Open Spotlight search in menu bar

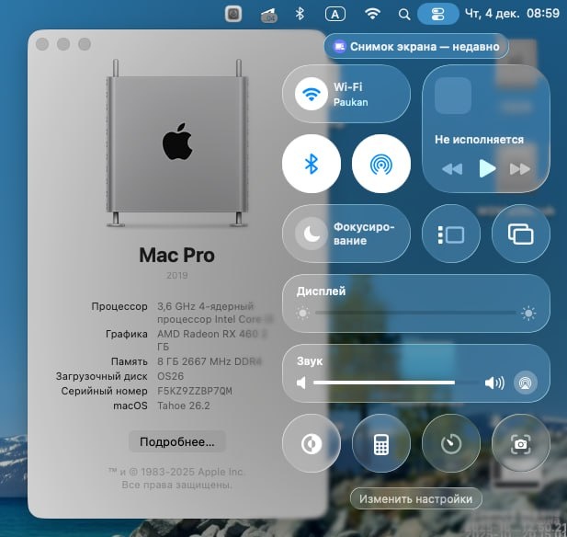[404, 15]
